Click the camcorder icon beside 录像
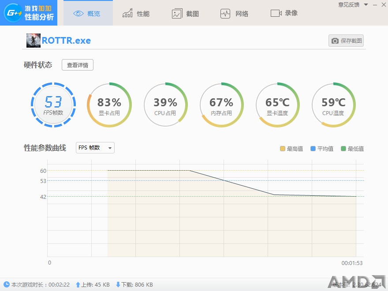The image size is (388, 291). tap(276, 13)
